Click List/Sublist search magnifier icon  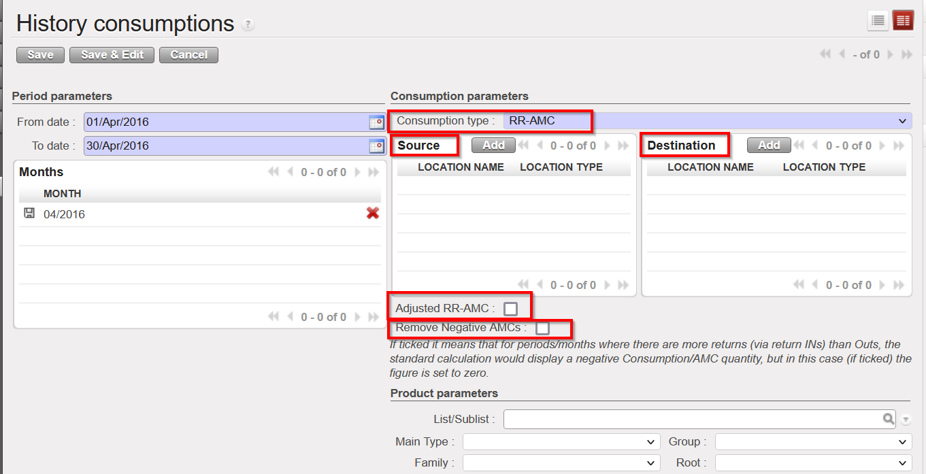889,419
